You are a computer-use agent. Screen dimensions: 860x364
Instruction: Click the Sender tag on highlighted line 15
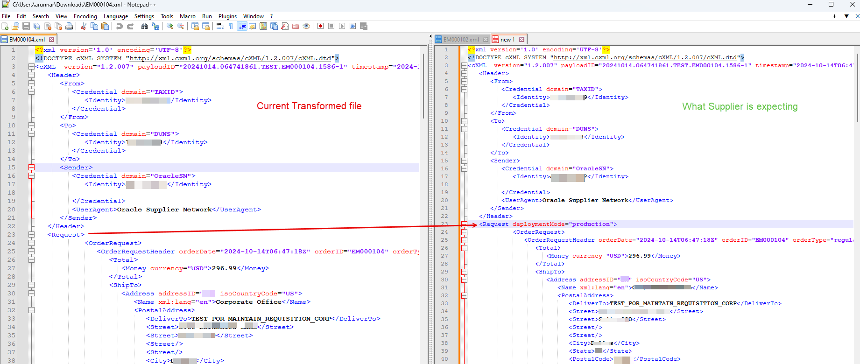76,168
